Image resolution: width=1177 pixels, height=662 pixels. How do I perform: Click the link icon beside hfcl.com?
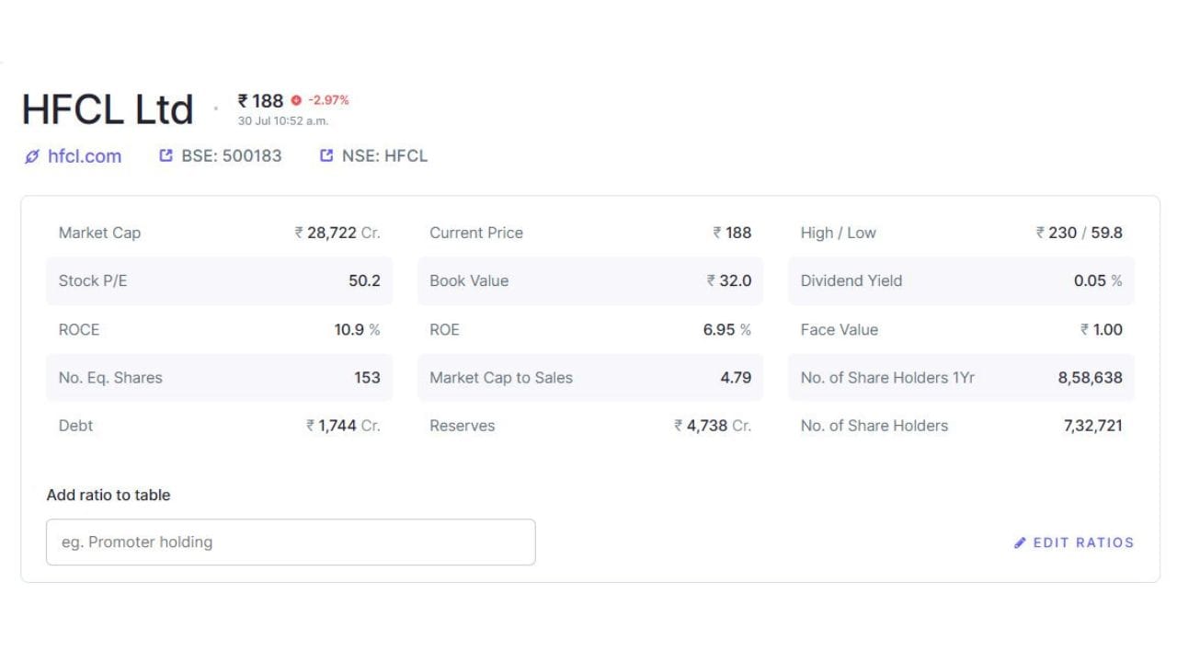coord(32,156)
